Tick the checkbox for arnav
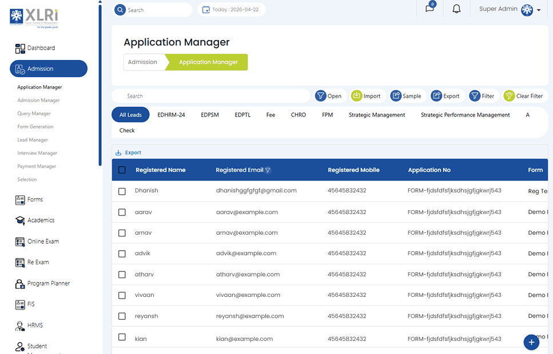This screenshot has height=354, width=553. point(122,233)
